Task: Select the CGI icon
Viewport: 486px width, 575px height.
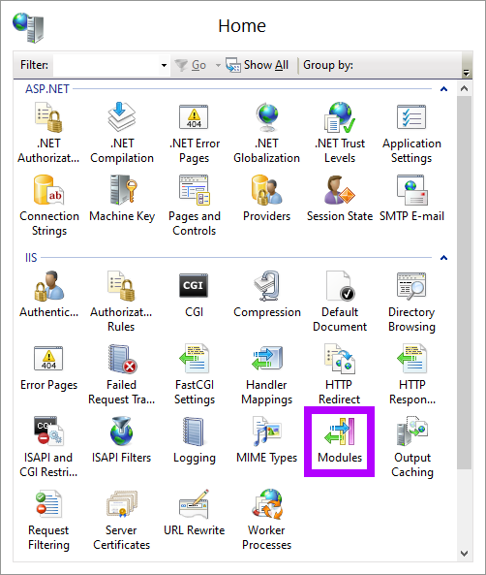Action: click(194, 295)
